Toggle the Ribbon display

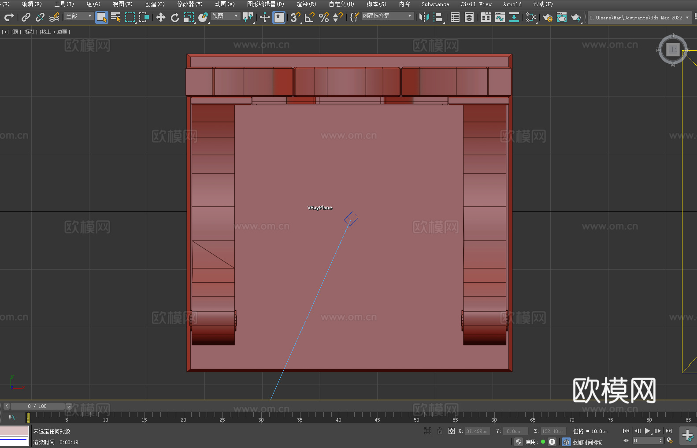click(x=486, y=17)
